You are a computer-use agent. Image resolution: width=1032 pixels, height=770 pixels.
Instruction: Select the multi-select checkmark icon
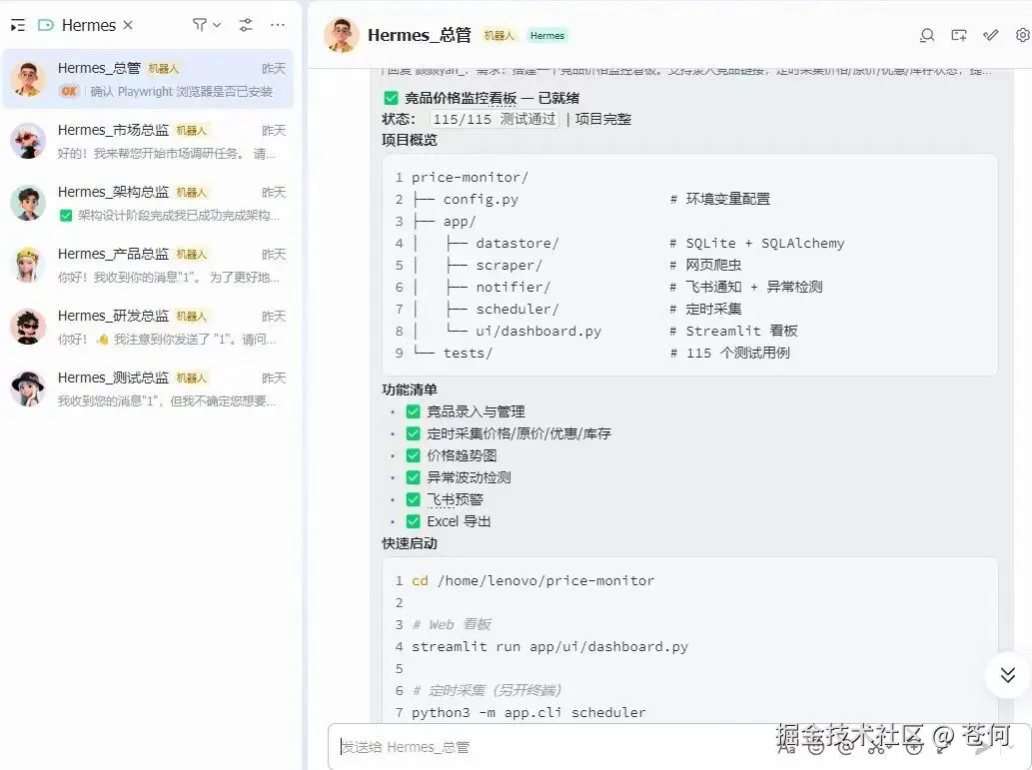pyautogui.click(x=991, y=35)
